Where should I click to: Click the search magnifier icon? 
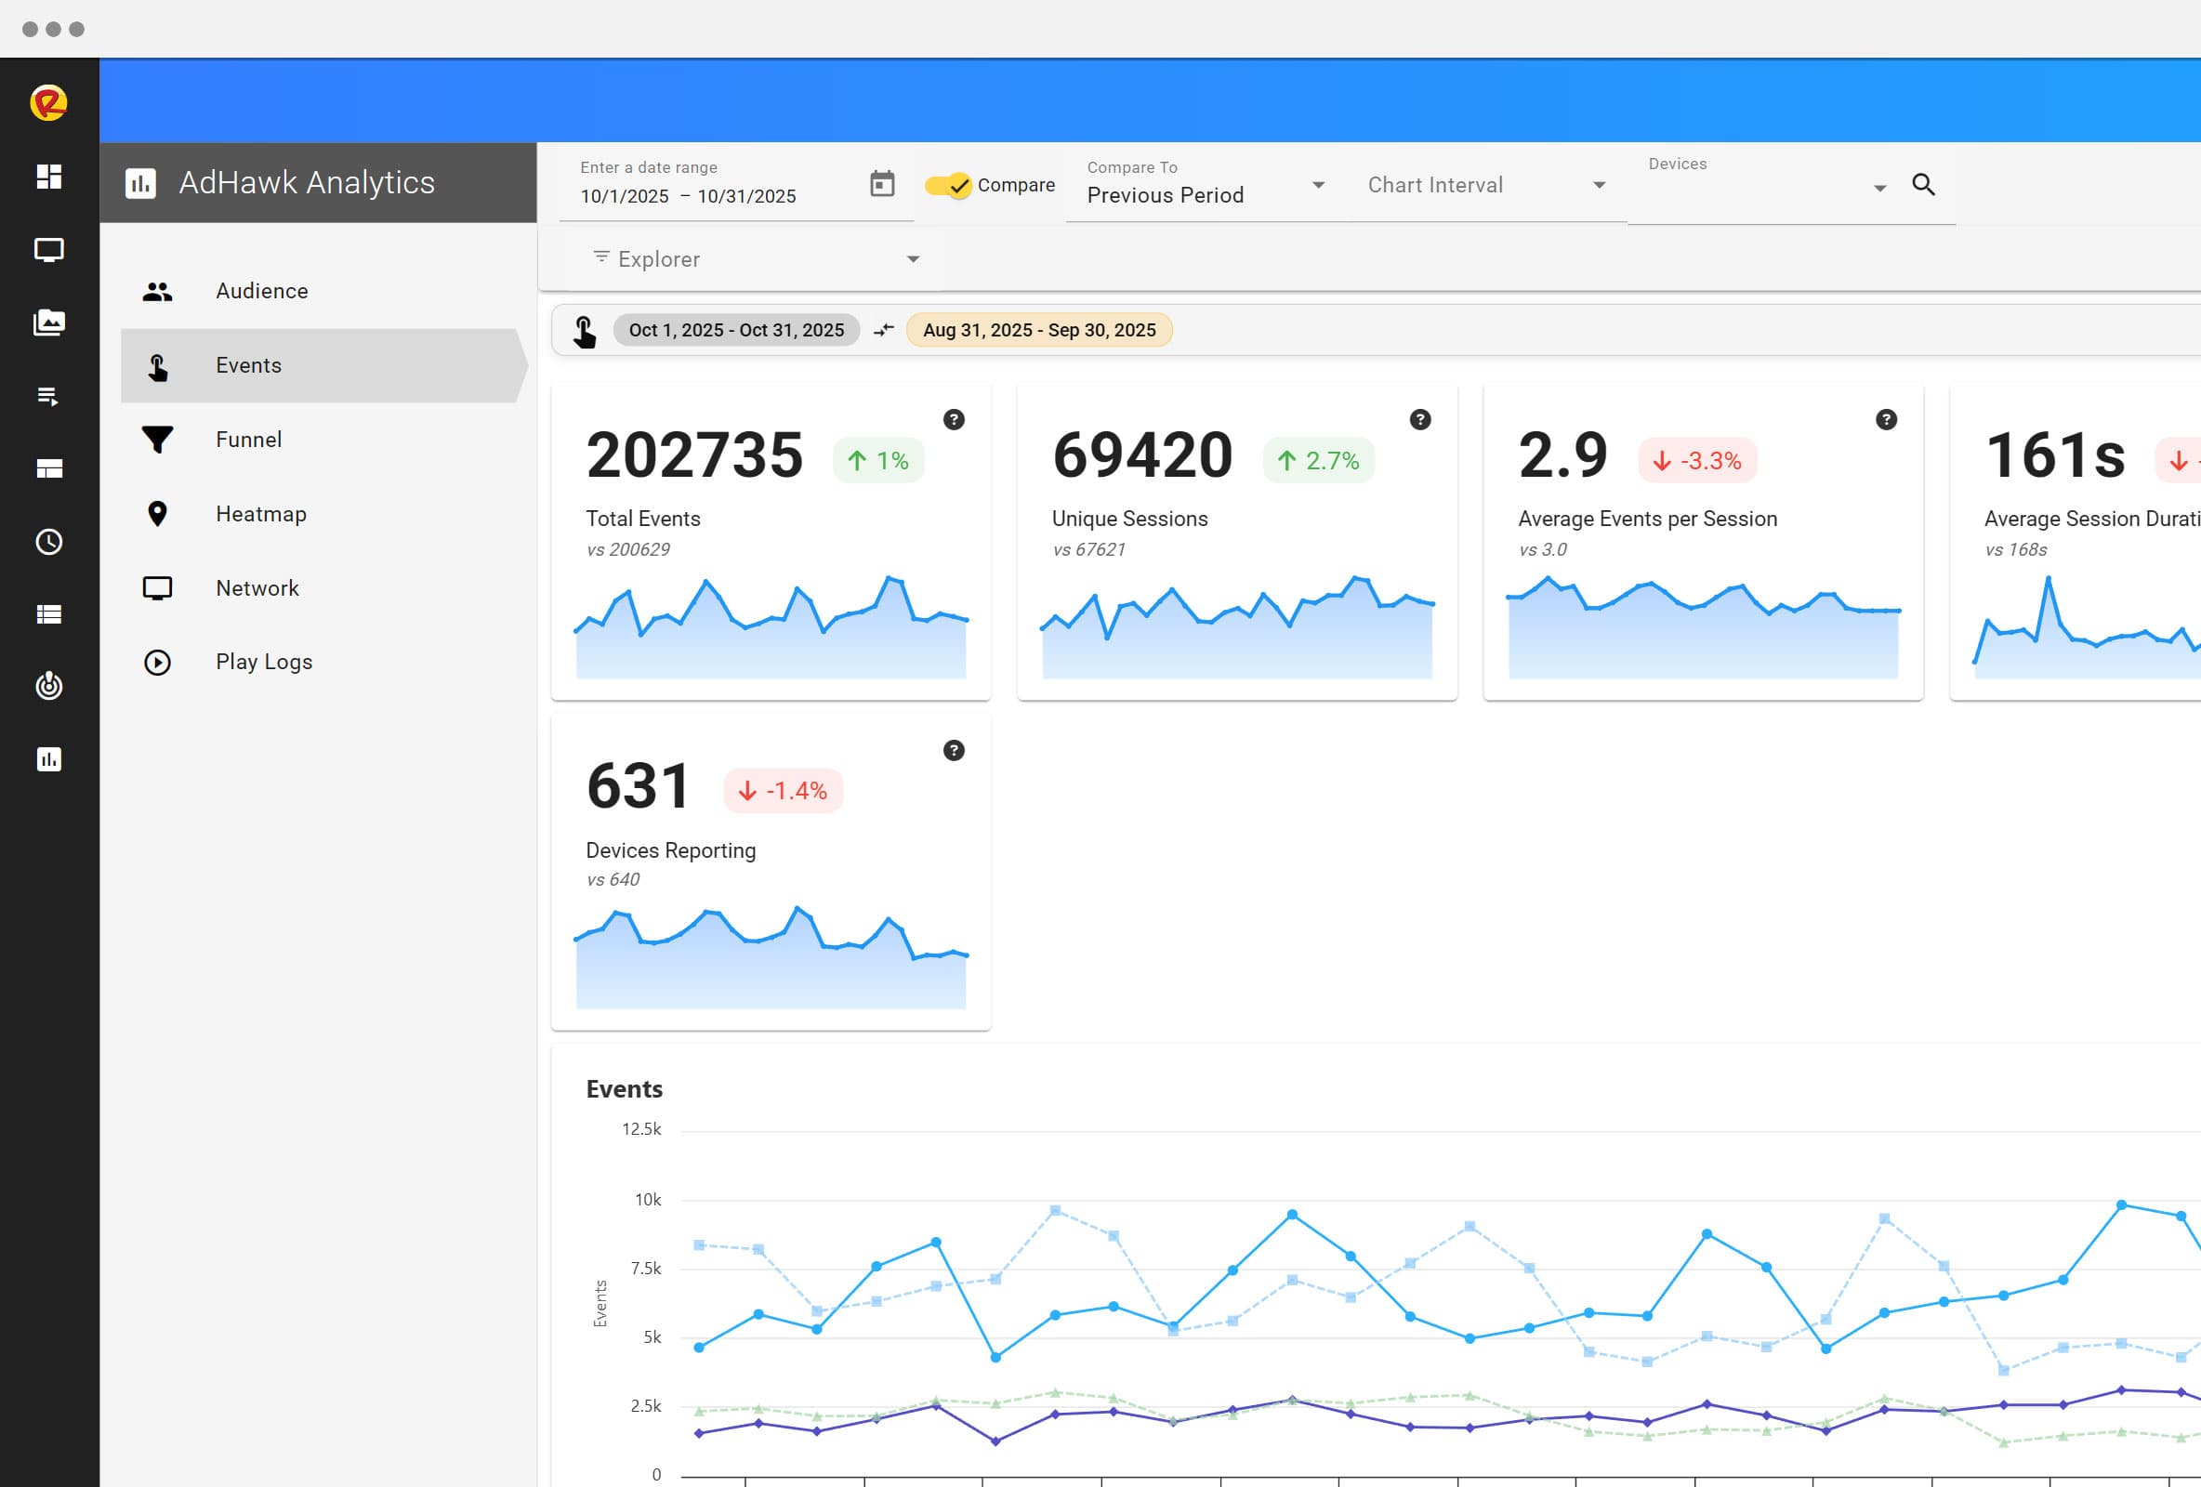tap(1924, 185)
